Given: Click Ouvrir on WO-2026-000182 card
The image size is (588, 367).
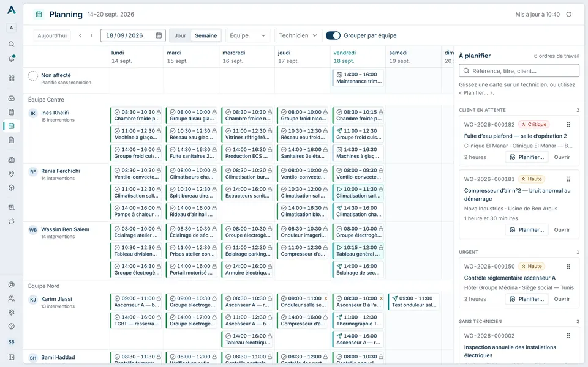Looking at the screenshot, I should [x=562, y=157].
